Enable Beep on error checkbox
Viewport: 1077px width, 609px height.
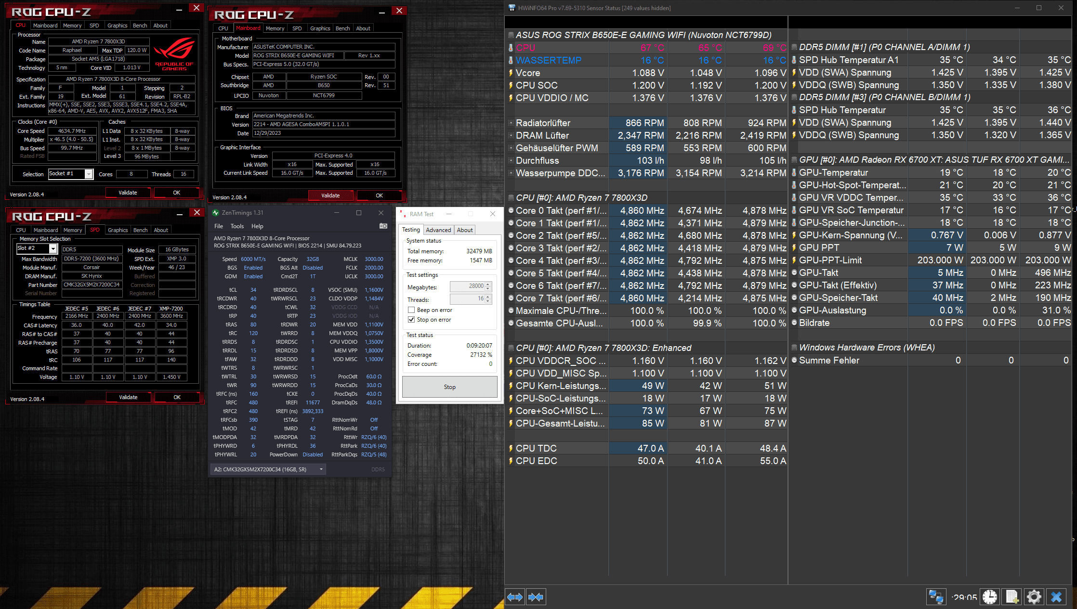click(x=411, y=310)
